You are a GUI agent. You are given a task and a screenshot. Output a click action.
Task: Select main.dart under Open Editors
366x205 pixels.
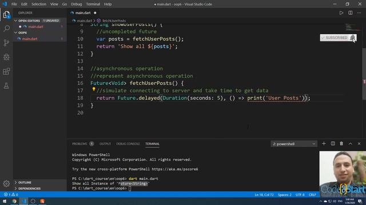point(35,27)
